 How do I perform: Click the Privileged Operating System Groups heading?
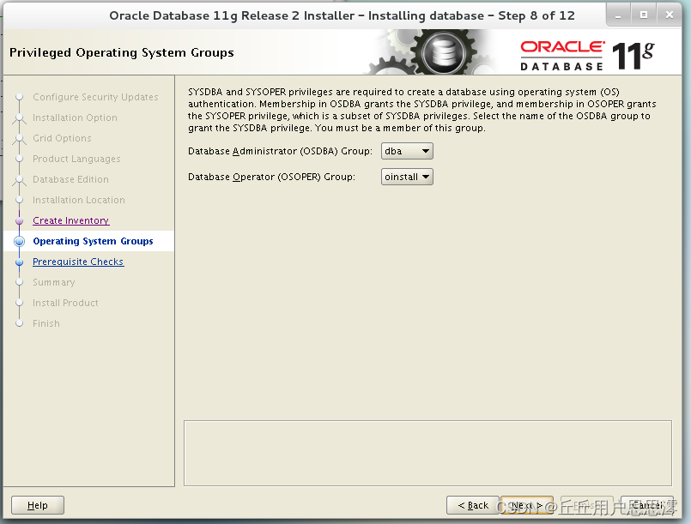(x=121, y=52)
